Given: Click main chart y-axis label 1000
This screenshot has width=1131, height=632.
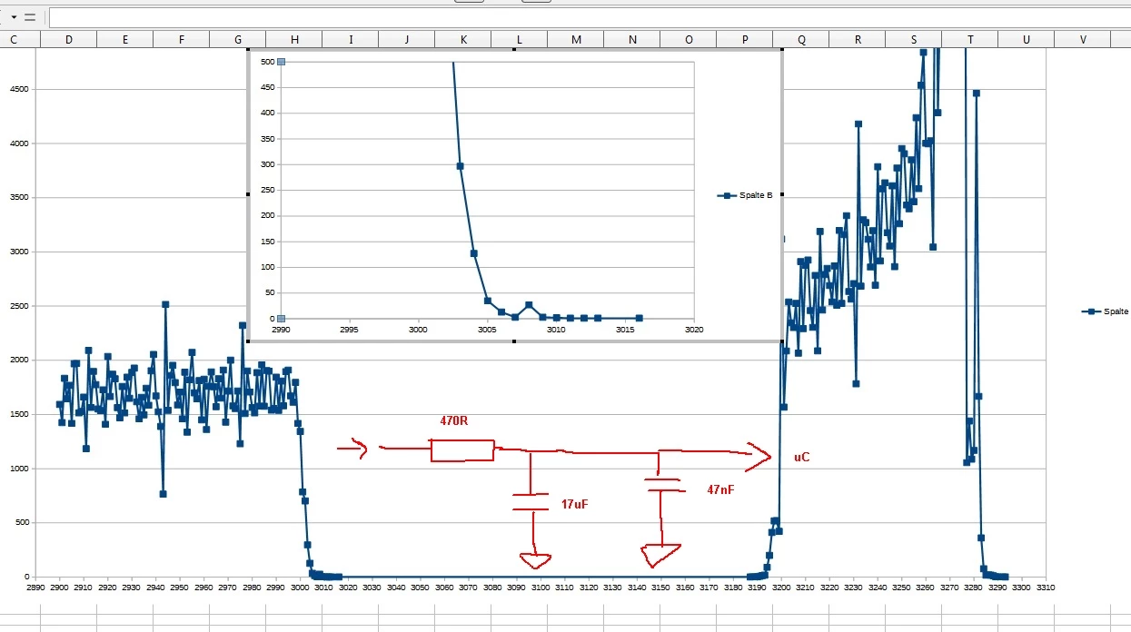Looking at the screenshot, I should tap(19, 469).
